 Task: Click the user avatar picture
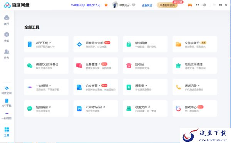click(115, 5)
